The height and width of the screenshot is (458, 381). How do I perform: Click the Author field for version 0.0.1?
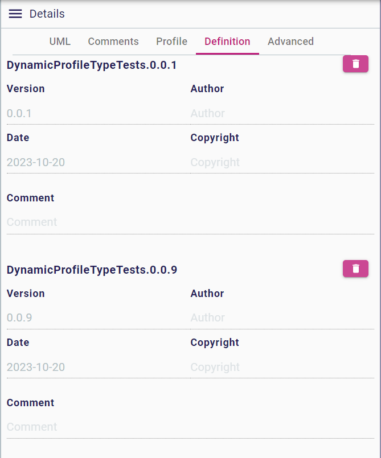click(x=273, y=113)
